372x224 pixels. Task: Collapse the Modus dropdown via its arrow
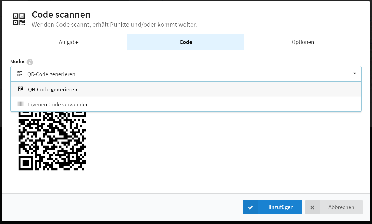coord(355,73)
